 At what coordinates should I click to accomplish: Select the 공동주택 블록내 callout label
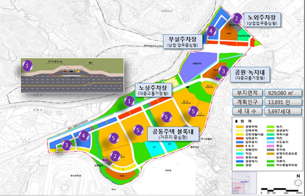coord(173,134)
